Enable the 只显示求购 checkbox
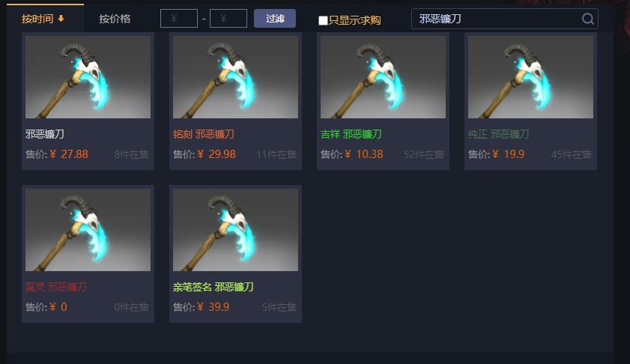The image size is (630, 364). point(323,20)
